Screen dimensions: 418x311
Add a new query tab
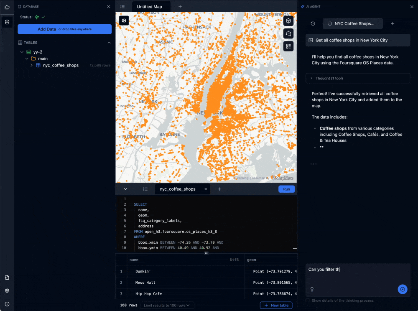click(x=219, y=189)
